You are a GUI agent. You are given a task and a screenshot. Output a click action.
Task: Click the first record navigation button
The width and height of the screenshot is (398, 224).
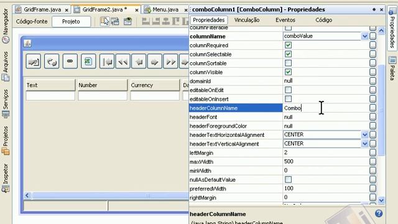[x=107, y=61]
